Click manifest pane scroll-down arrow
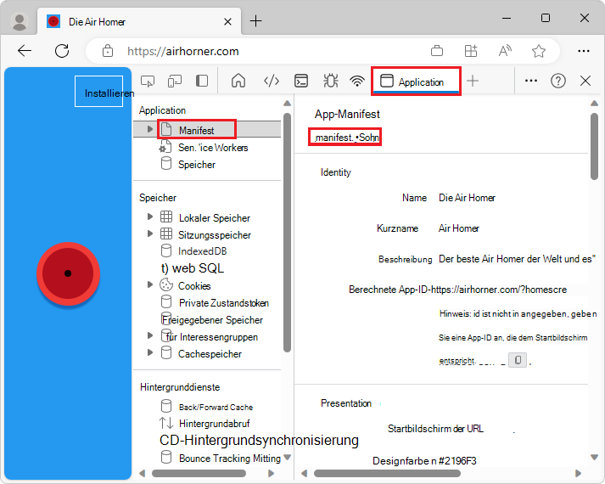The width and height of the screenshot is (605, 484). [x=594, y=458]
